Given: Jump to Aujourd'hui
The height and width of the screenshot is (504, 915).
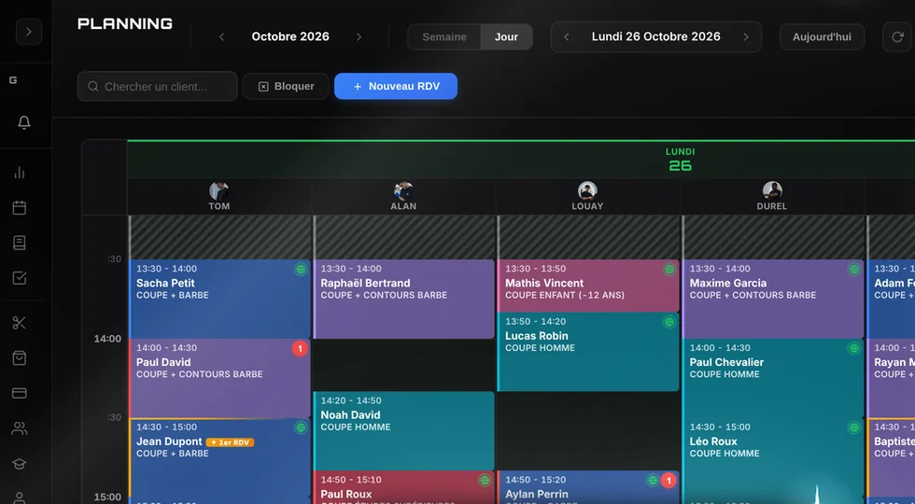Looking at the screenshot, I should (x=822, y=36).
